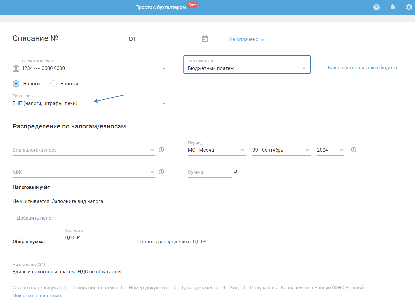The height and width of the screenshot is (308, 415).
Task: Click the bank icon near Расчетный счет
Action: 16,68
